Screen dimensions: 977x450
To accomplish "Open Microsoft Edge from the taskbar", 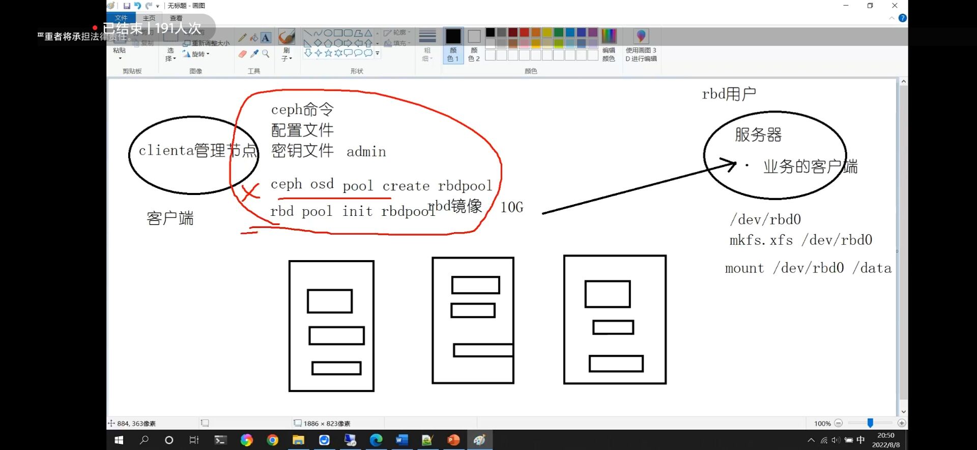I will click(376, 440).
